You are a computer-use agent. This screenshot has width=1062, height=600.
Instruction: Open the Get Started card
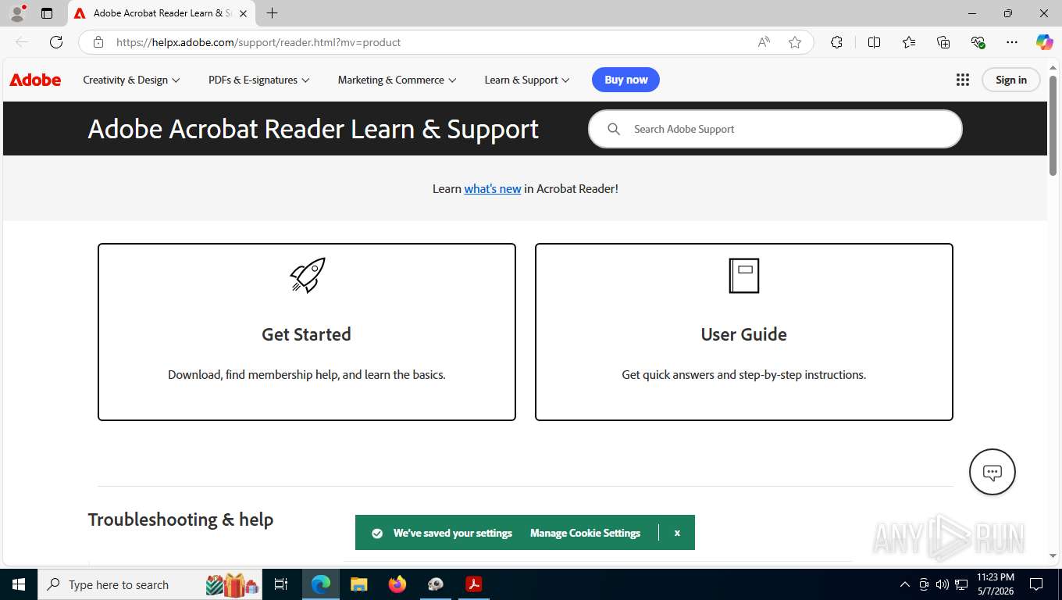coord(307,332)
